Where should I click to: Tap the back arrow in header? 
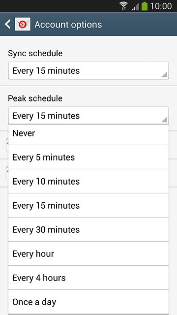pyautogui.click(x=8, y=24)
